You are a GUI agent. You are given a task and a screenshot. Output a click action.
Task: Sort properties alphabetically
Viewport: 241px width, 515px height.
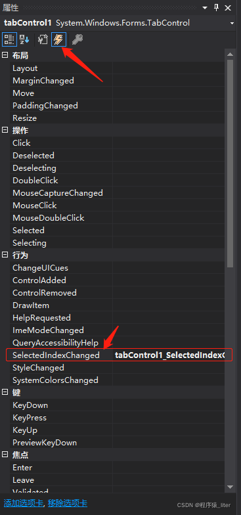click(24, 39)
